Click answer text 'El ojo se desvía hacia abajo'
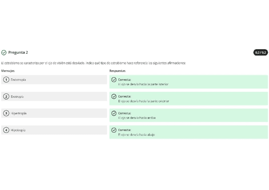The height and width of the screenshot is (190, 269). point(136,134)
